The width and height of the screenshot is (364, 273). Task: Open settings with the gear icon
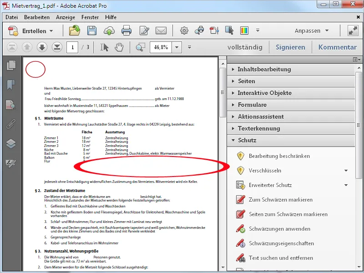coord(184,30)
